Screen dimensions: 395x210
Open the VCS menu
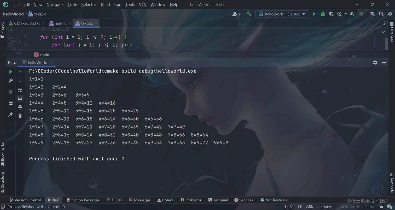pyautogui.click(x=142, y=4)
